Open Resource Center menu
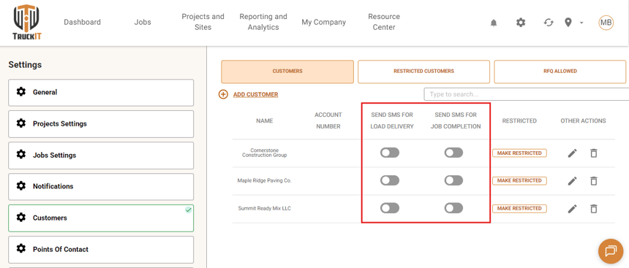Viewport: 629px width, 268px height. [384, 22]
